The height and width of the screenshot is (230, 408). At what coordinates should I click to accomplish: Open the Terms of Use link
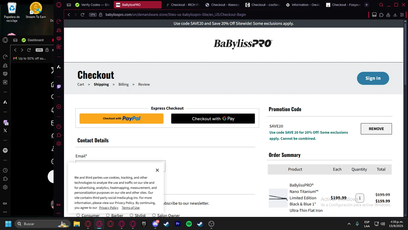click(131, 208)
